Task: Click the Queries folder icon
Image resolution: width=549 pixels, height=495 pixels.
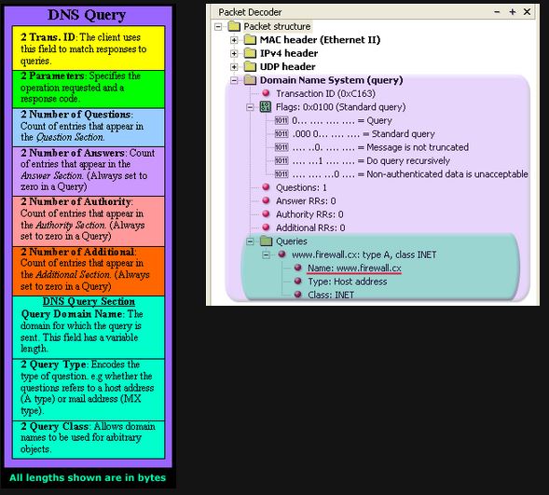Action: point(266,241)
